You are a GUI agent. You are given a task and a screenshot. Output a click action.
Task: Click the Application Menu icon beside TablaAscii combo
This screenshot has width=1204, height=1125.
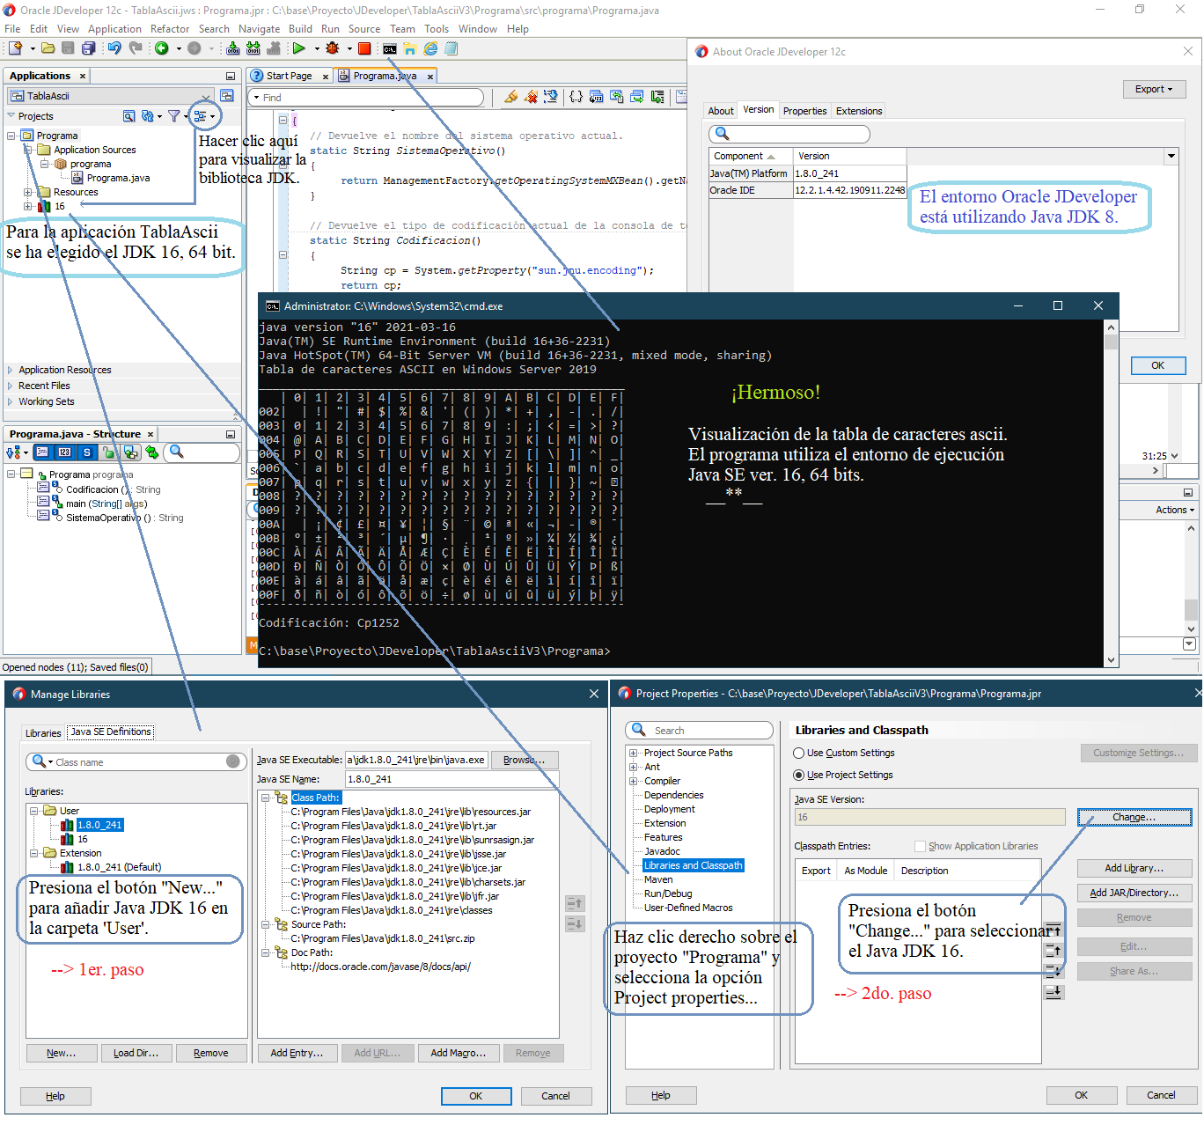pos(227,96)
